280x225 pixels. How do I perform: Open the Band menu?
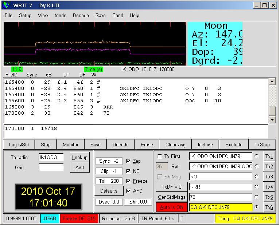117,16
